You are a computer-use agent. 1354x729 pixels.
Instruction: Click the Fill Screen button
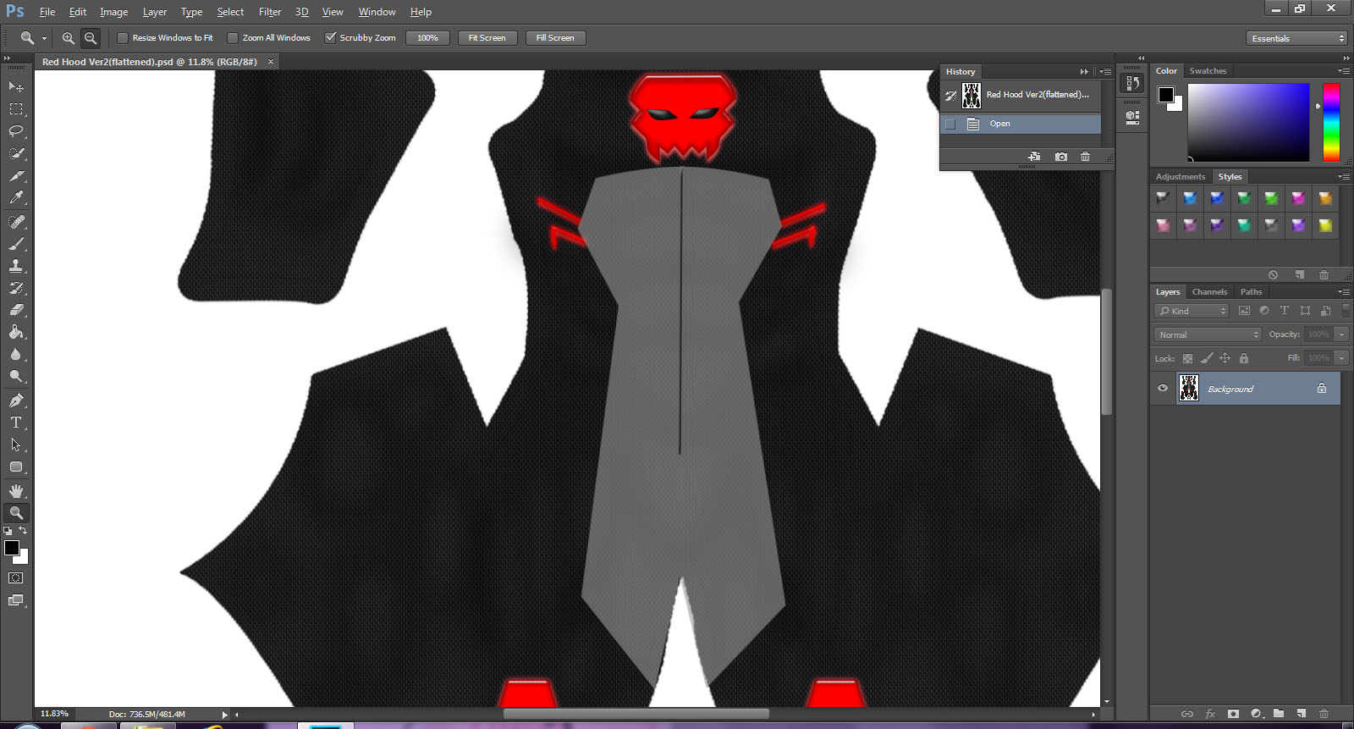(x=555, y=38)
